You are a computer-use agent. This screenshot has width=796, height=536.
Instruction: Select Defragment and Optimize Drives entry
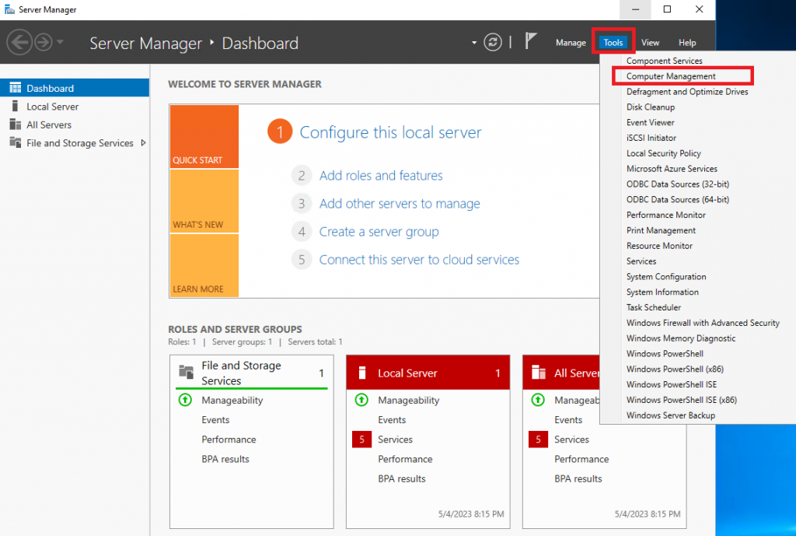coord(687,92)
